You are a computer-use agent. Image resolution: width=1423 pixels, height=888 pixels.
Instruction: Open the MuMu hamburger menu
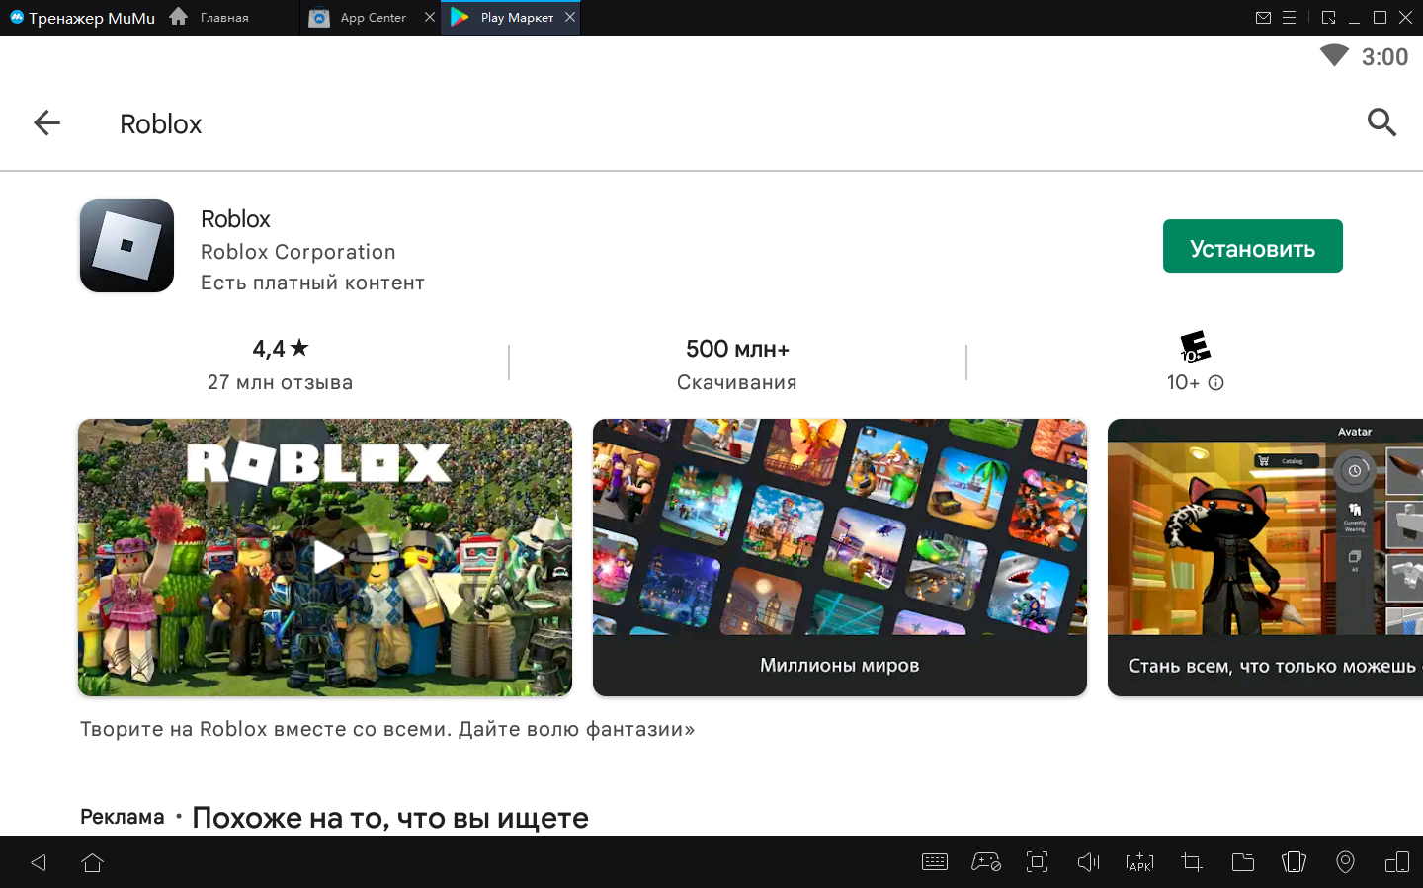[1289, 18]
